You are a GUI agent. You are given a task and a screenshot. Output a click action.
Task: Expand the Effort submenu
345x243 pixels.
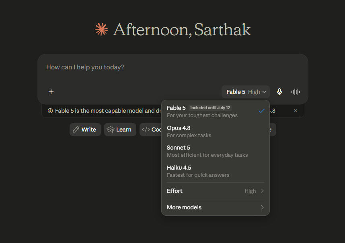(x=215, y=191)
